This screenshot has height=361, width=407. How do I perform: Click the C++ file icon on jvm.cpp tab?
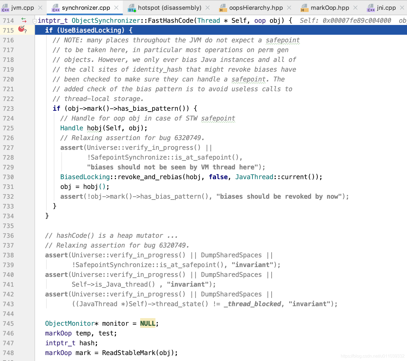pyautogui.click(x=5, y=8)
